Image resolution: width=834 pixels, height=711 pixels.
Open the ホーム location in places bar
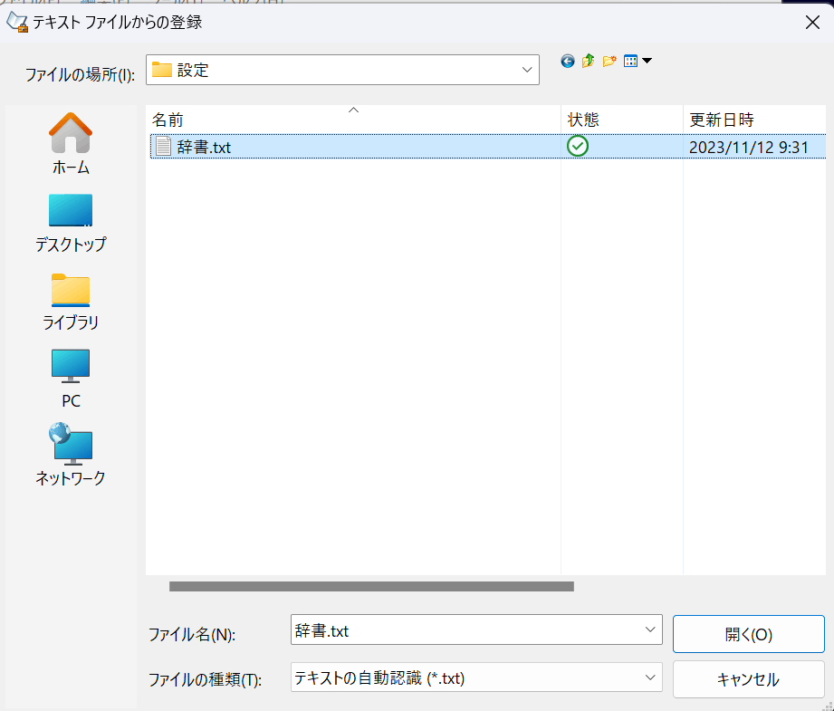point(71,144)
